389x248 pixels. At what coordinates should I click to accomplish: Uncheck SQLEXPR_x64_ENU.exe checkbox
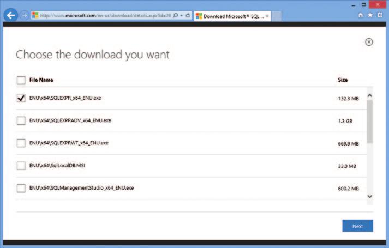click(21, 98)
